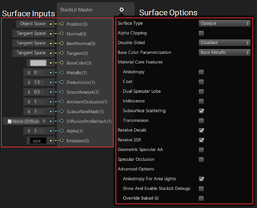Enable the Alpha Clipping checkbox
Viewport: 257px width, 208px height.
(201, 33)
